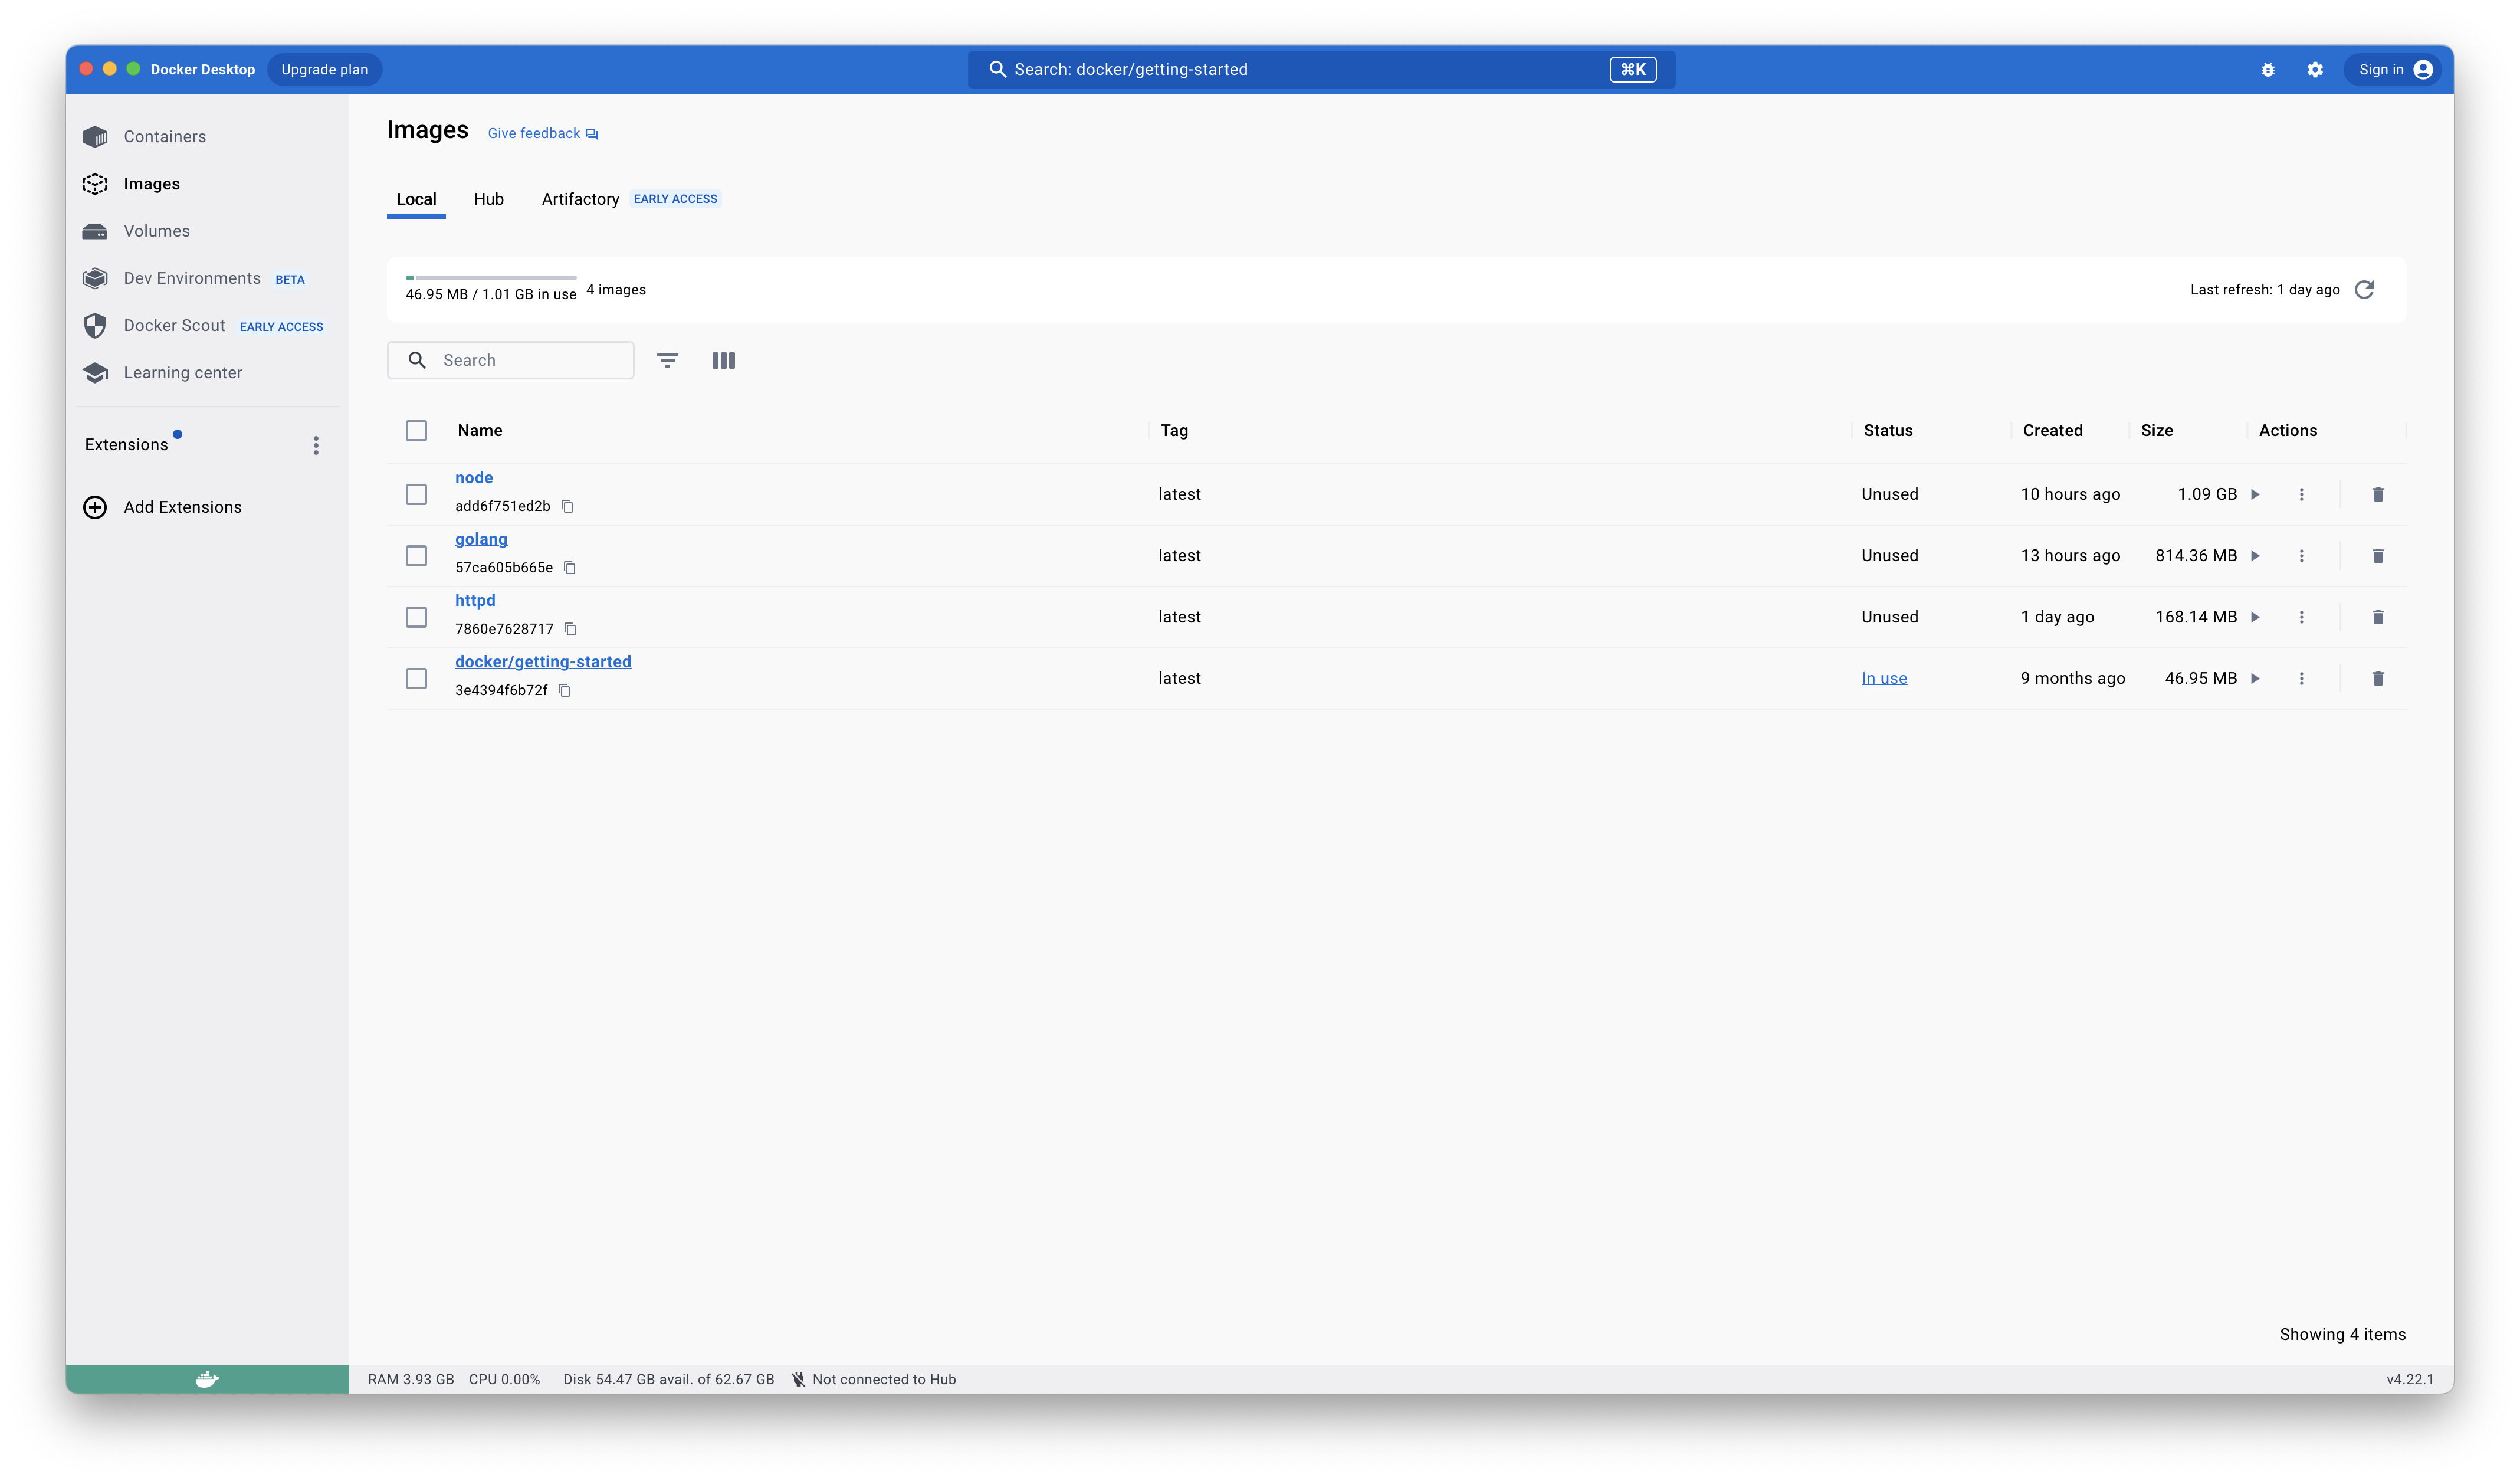Open the docker/getting-started image link
Viewport: 2520px width, 1481px height.
tap(543, 662)
